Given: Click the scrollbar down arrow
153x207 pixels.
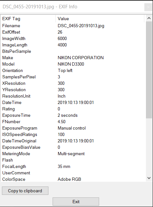Looking at the screenshot, I should [149, 178].
